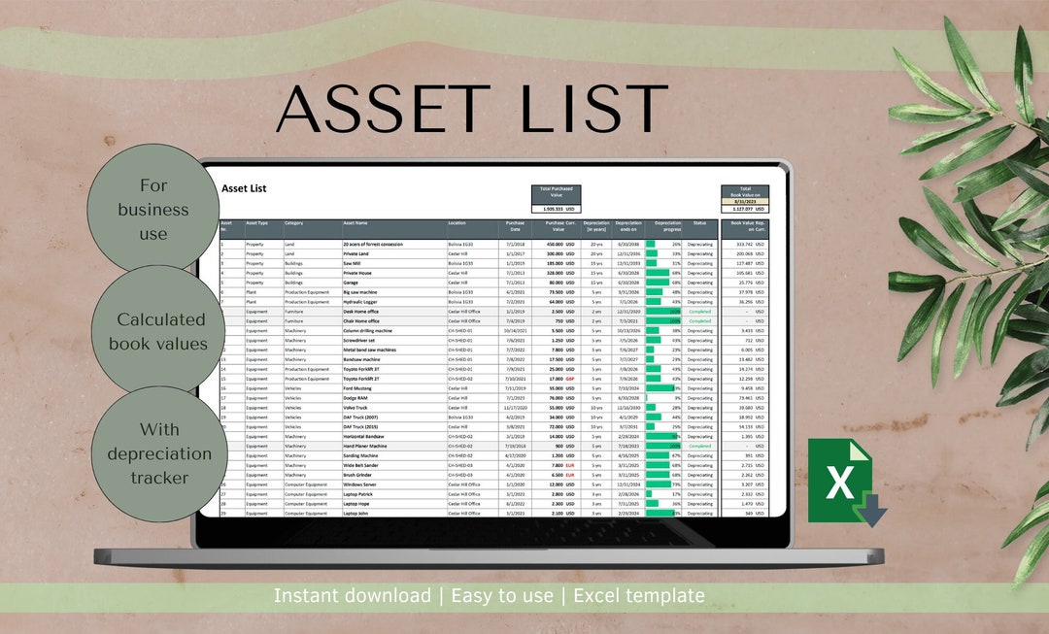Select the Depreciating status of Big saw machine
Screen dimensions: 1049x634
pos(699,293)
